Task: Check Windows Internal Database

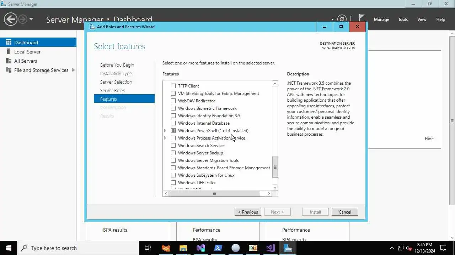Action: 173,123
